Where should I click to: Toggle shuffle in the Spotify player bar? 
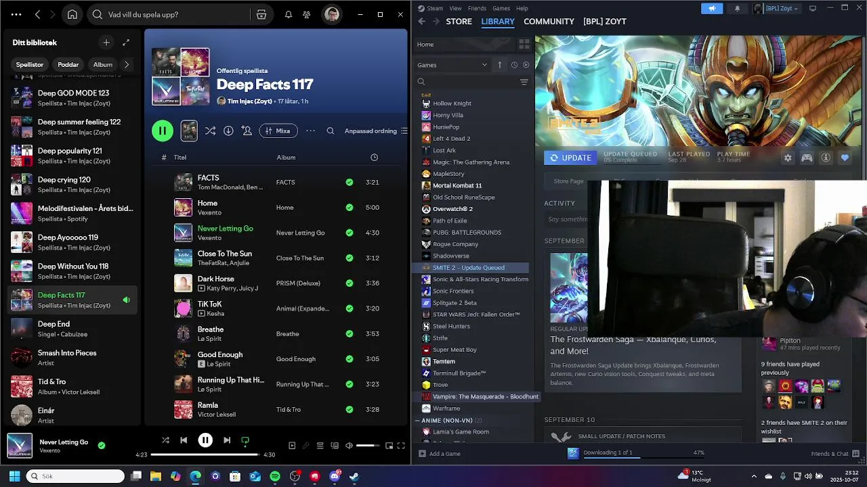click(165, 440)
